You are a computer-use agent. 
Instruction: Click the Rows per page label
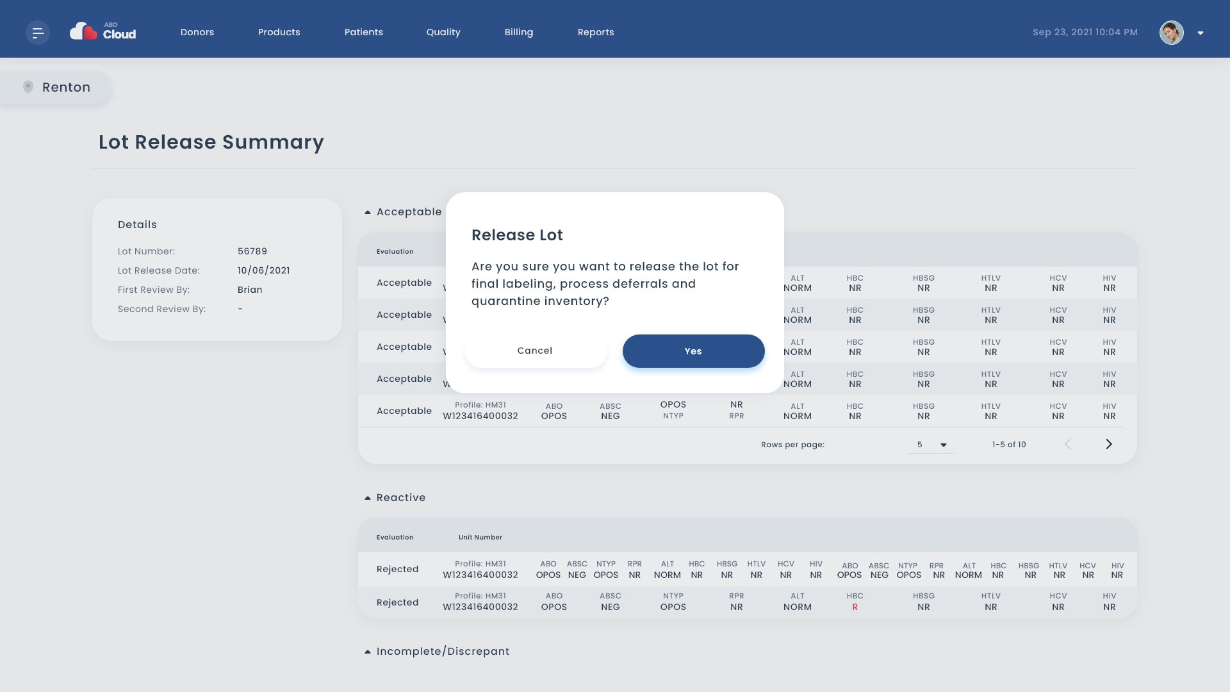[793, 445]
